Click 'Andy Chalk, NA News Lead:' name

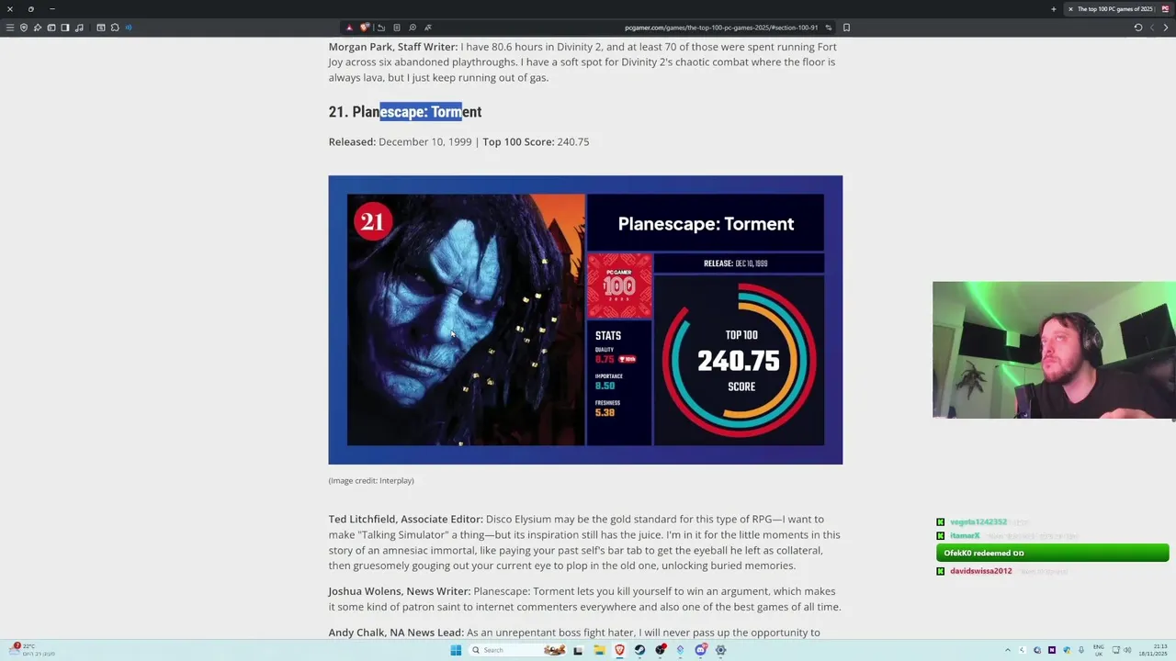click(396, 633)
